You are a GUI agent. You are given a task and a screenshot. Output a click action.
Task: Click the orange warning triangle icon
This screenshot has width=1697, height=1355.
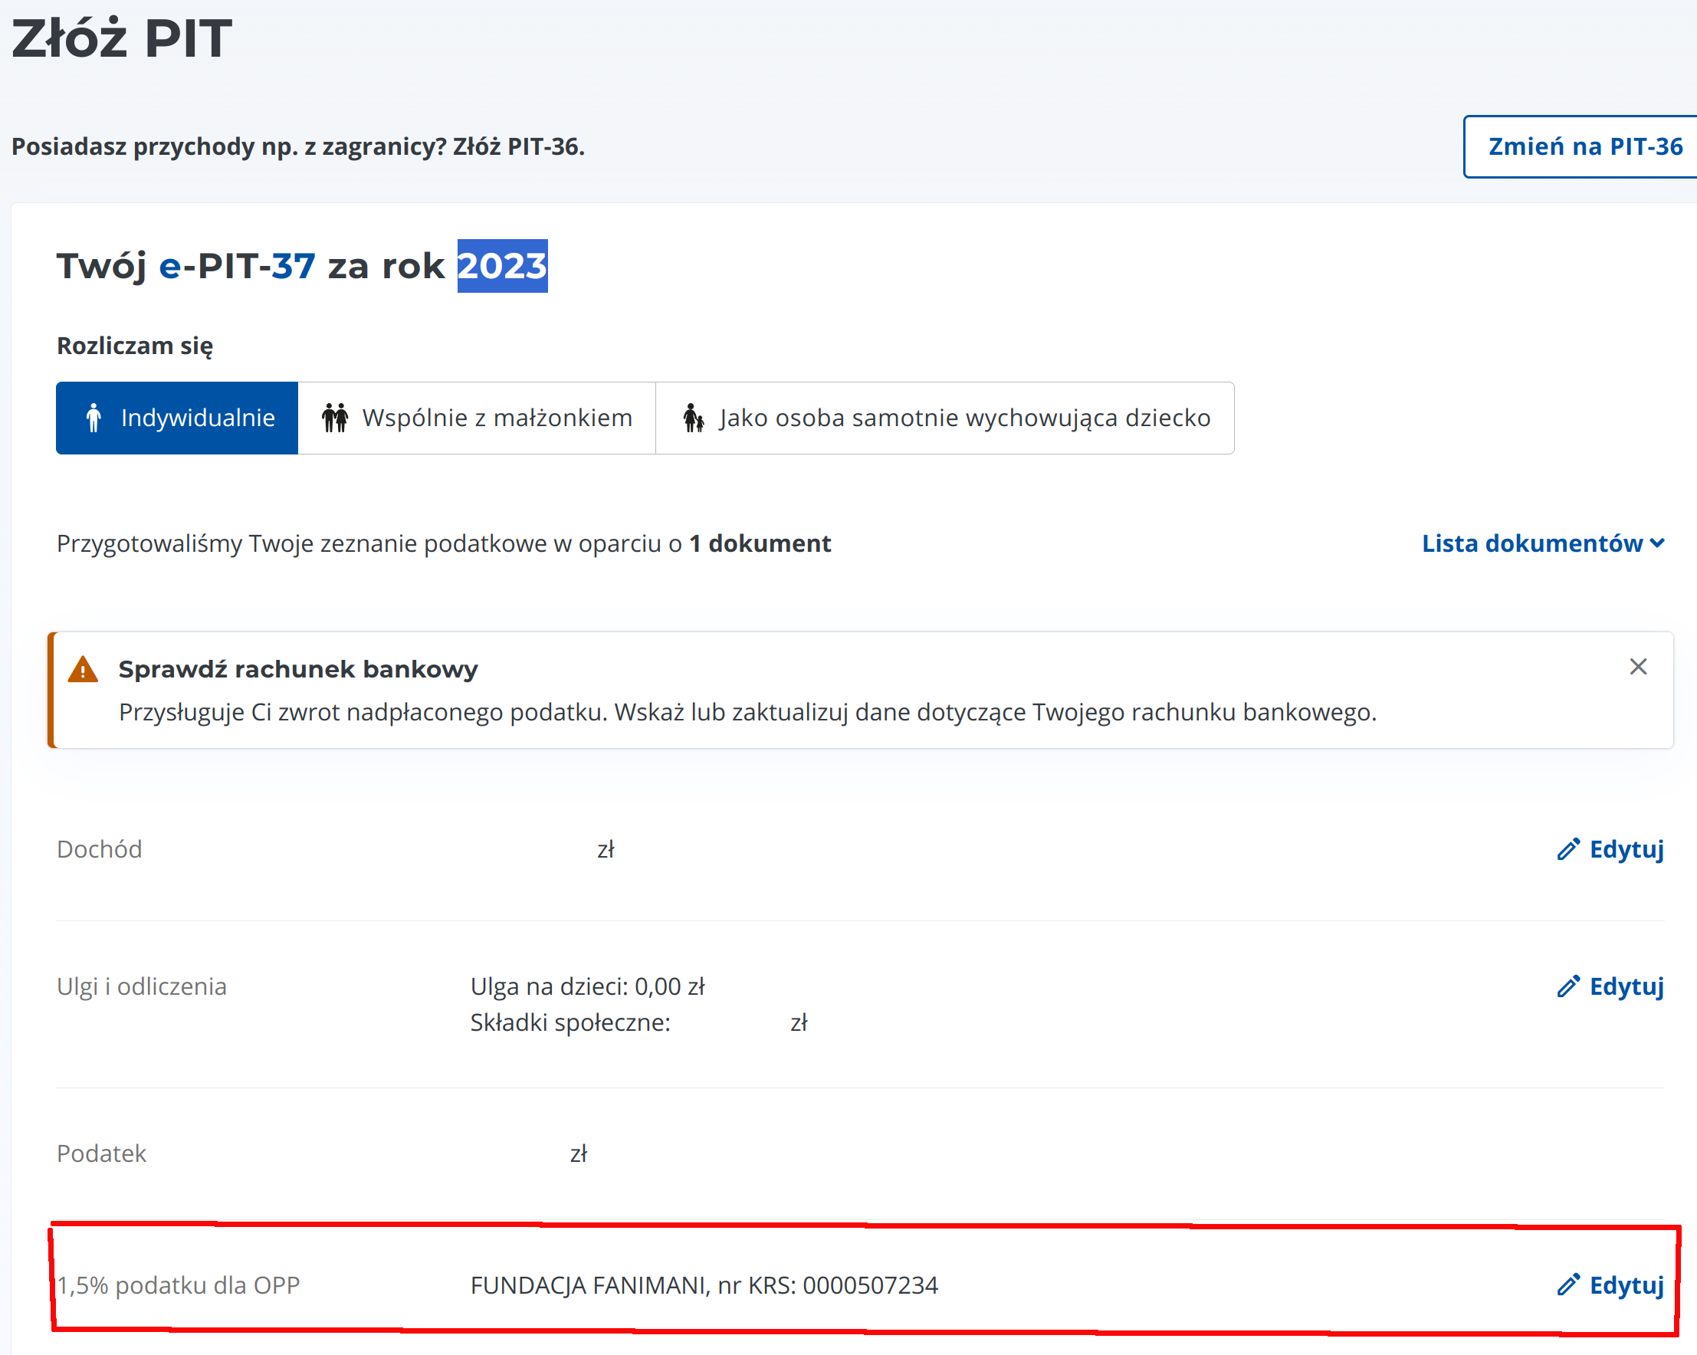tap(83, 670)
